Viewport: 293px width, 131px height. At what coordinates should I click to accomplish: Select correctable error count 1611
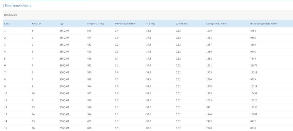(x=209, y=65)
